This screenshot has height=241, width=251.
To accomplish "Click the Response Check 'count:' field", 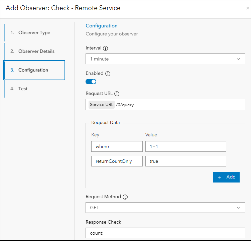I will pyautogui.click(x=165, y=233).
